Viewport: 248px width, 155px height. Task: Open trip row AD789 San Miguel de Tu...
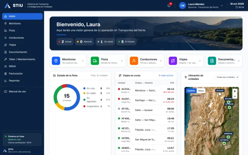146,139
